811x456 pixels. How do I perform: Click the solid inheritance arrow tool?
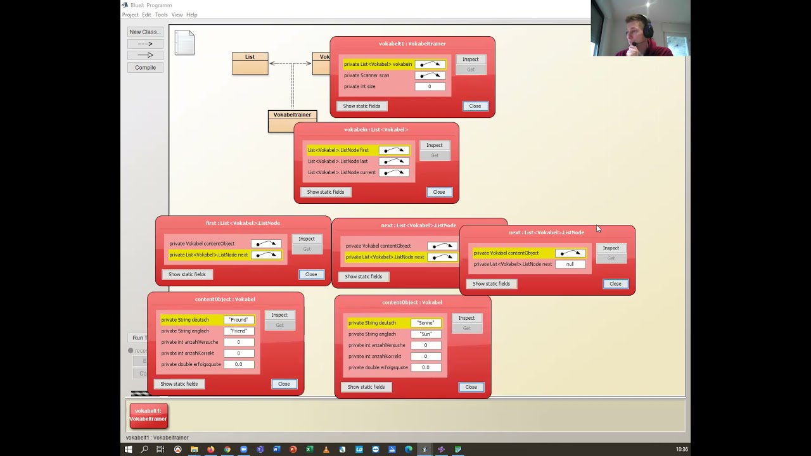point(145,55)
